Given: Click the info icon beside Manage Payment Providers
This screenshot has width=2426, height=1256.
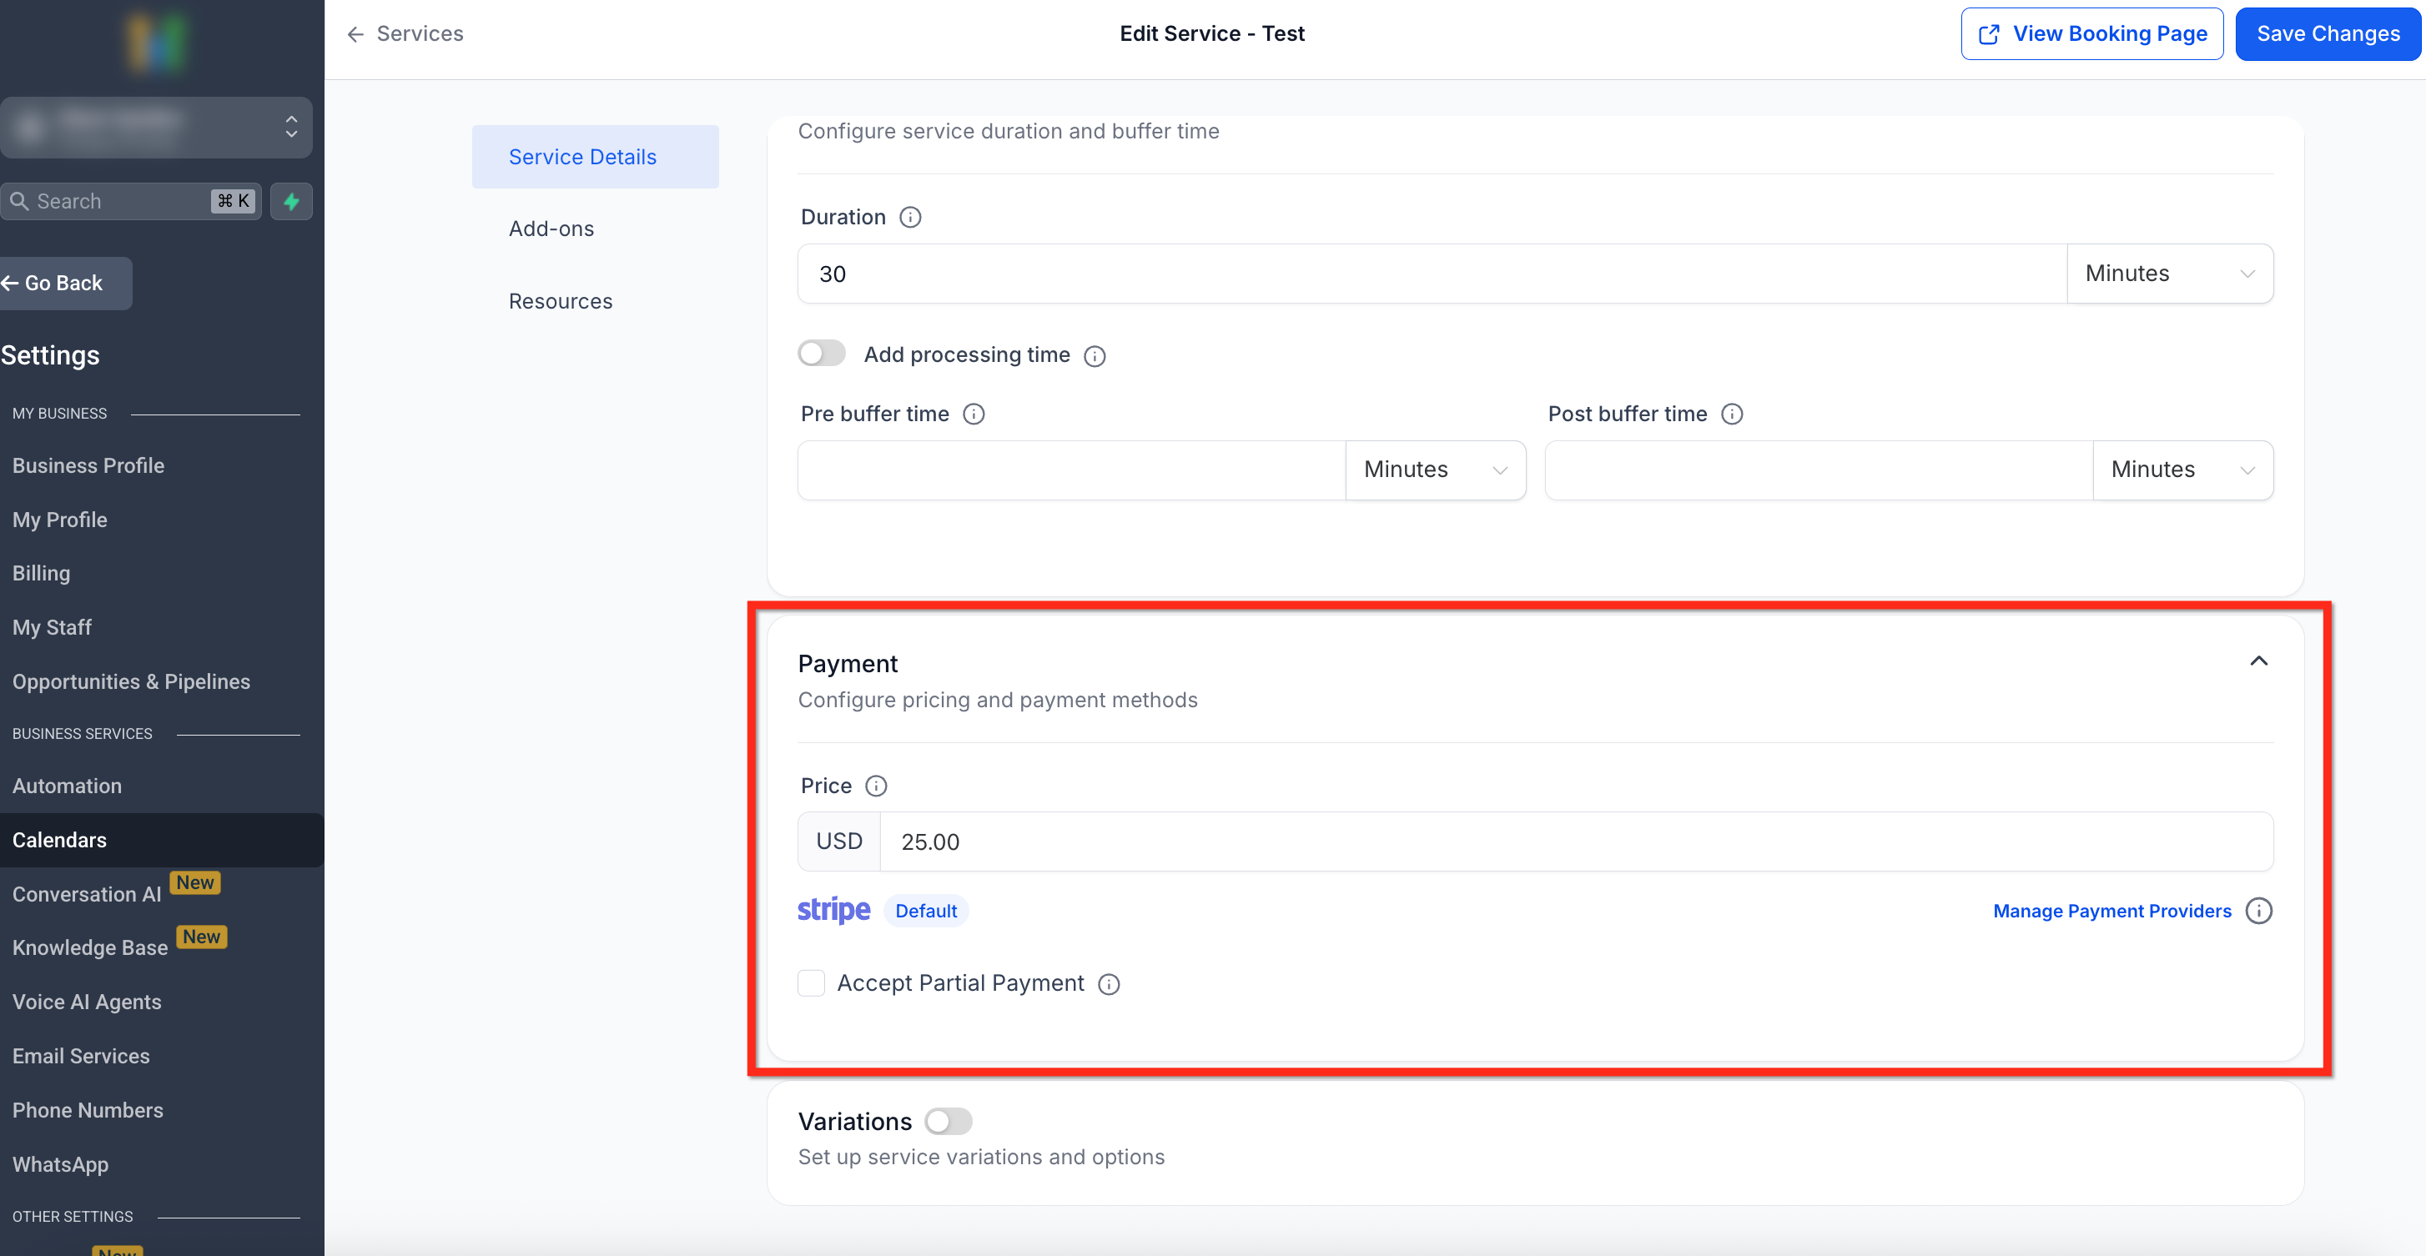Looking at the screenshot, I should point(2258,911).
